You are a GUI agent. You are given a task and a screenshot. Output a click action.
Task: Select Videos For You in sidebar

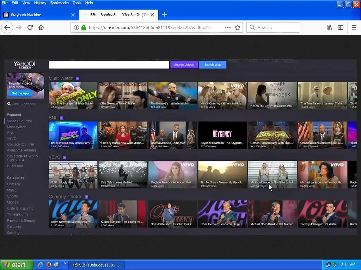tap(20, 121)
